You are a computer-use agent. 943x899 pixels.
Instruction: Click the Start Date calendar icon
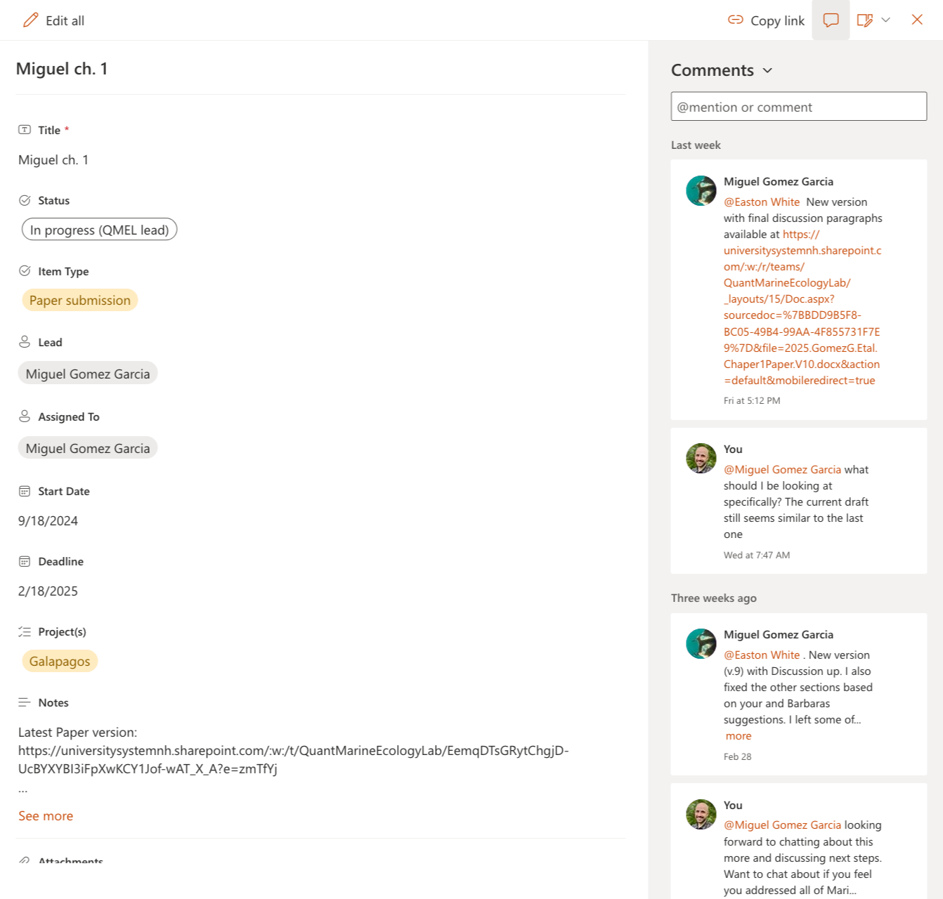(25, 491)
